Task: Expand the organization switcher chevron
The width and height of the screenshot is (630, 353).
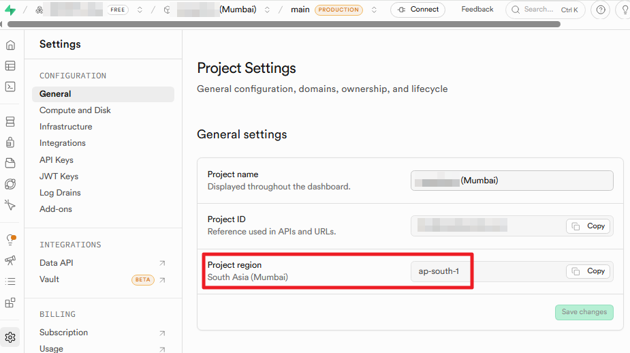Action: pos(140,10)
